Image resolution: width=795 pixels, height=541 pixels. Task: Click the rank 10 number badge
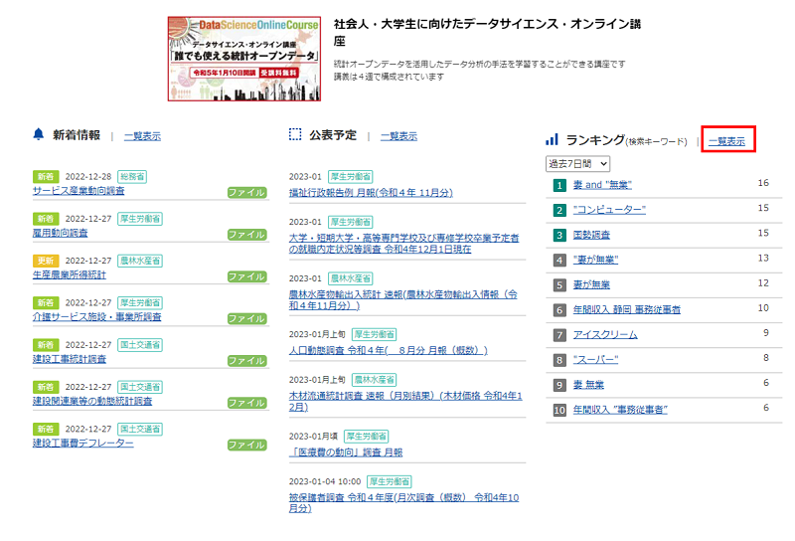tap(559, 409)
